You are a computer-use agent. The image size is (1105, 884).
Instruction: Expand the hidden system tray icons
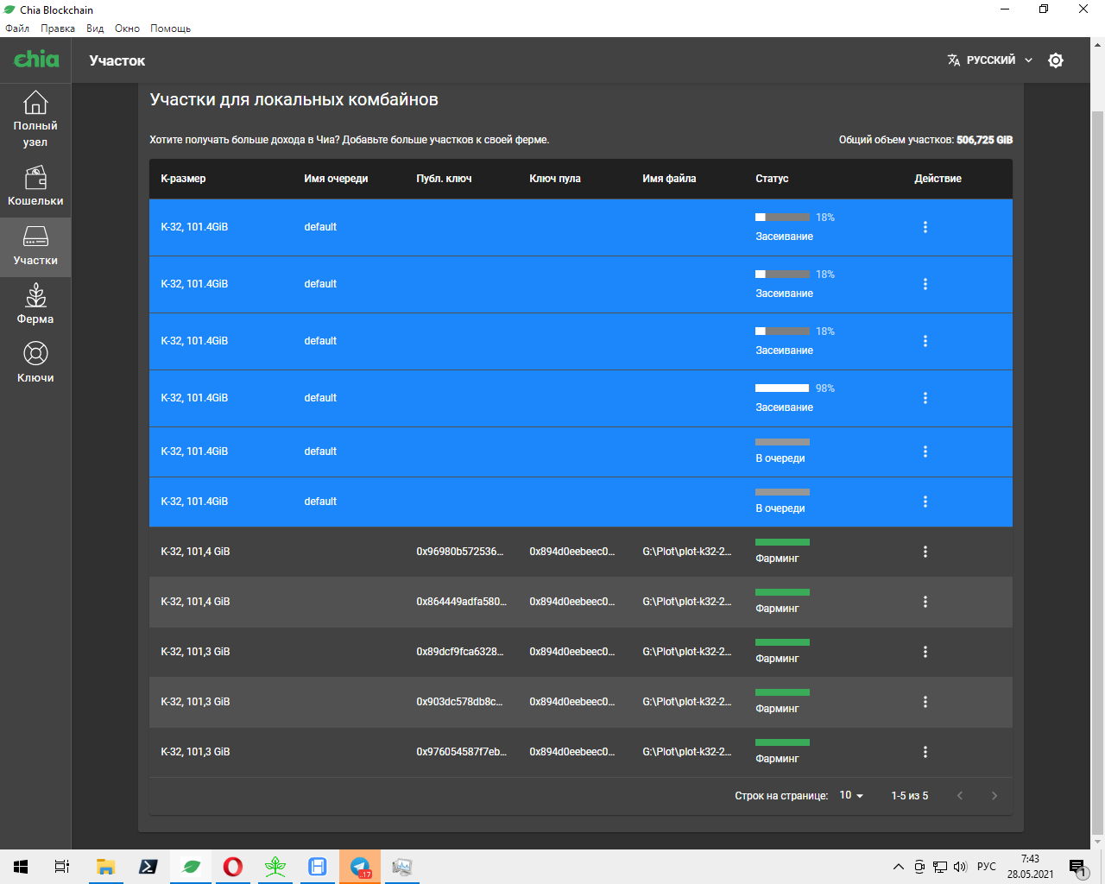899,867
